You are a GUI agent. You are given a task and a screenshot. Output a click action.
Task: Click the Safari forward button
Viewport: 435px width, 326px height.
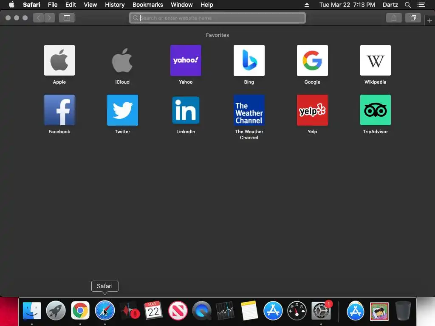click(49, 18)
